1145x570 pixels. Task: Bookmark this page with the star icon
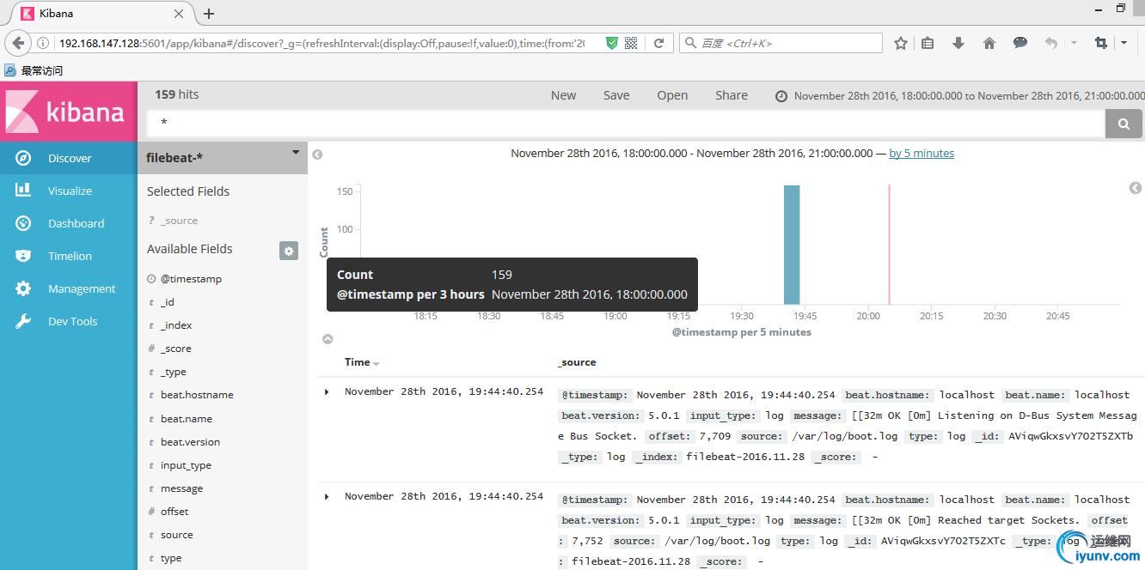tap(900, 43)
